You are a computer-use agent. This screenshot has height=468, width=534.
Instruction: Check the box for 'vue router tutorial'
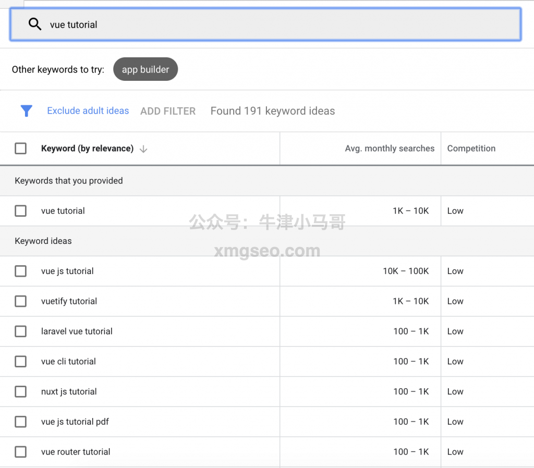pyautogui.click(x=20, y=452)
